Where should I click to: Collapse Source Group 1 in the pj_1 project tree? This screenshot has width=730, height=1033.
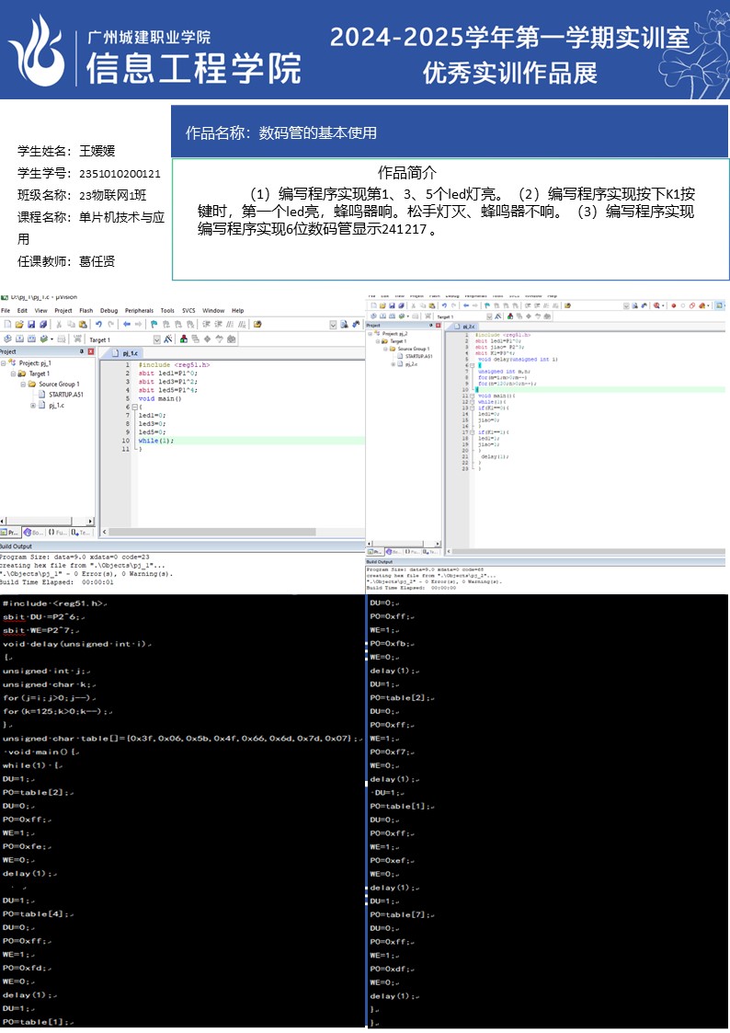pyautogui.click(x=22, y=385)
